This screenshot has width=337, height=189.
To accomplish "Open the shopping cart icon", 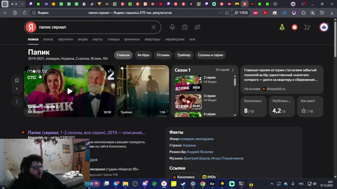I will (307, 27).
